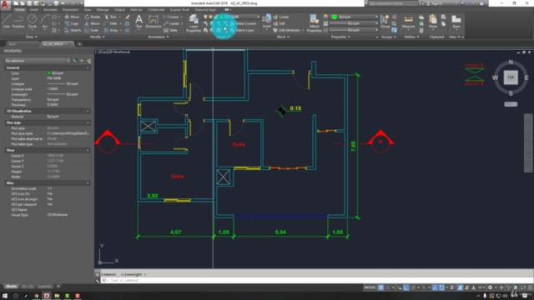Open the Insert ribbon tab

coord(34,9)
